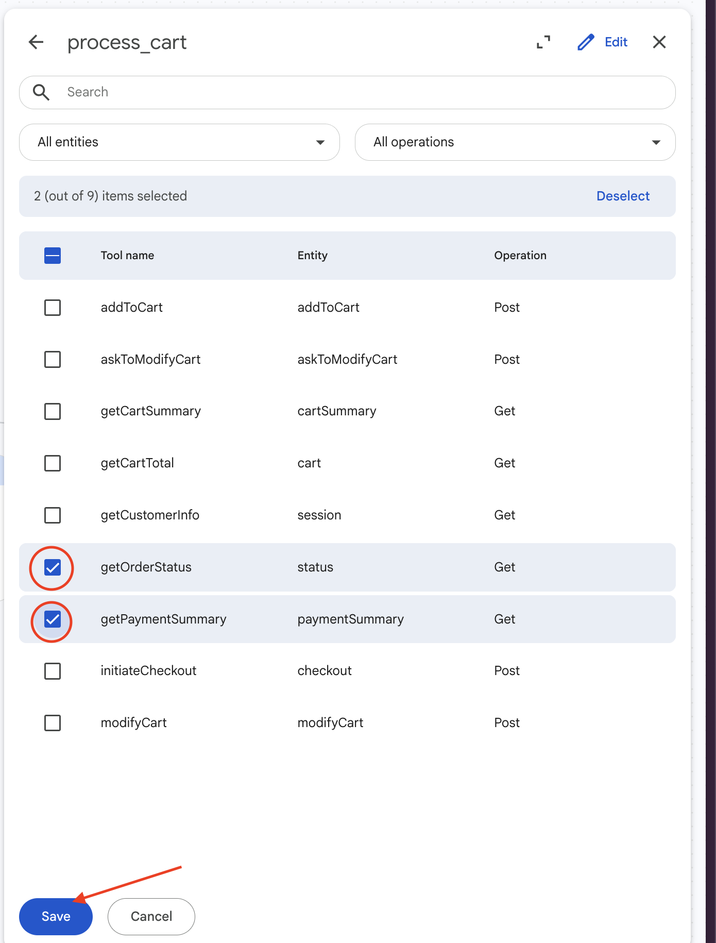Image resolution: width=716 pixels, height=943 pixels.
Task: Expand the panel to full screen
Action: click(x=543, y=42)
